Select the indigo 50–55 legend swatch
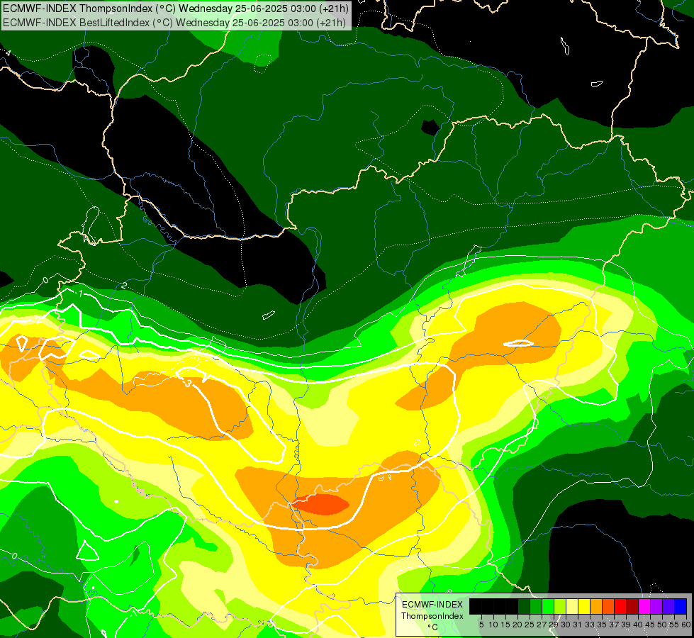The width and height of the screenshot is (694, 638). 668,606
